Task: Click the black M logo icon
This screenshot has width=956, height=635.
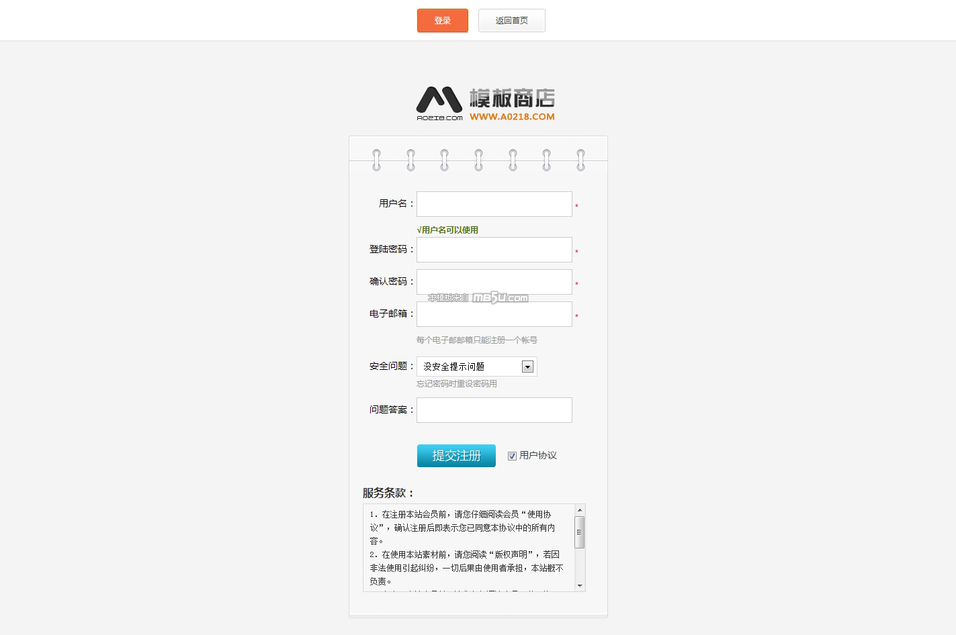Action: (x=439, y=101)
